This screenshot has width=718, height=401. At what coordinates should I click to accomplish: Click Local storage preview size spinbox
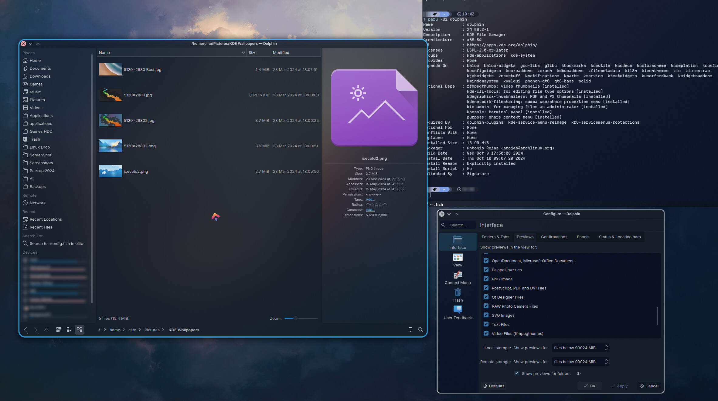[580, 348]
